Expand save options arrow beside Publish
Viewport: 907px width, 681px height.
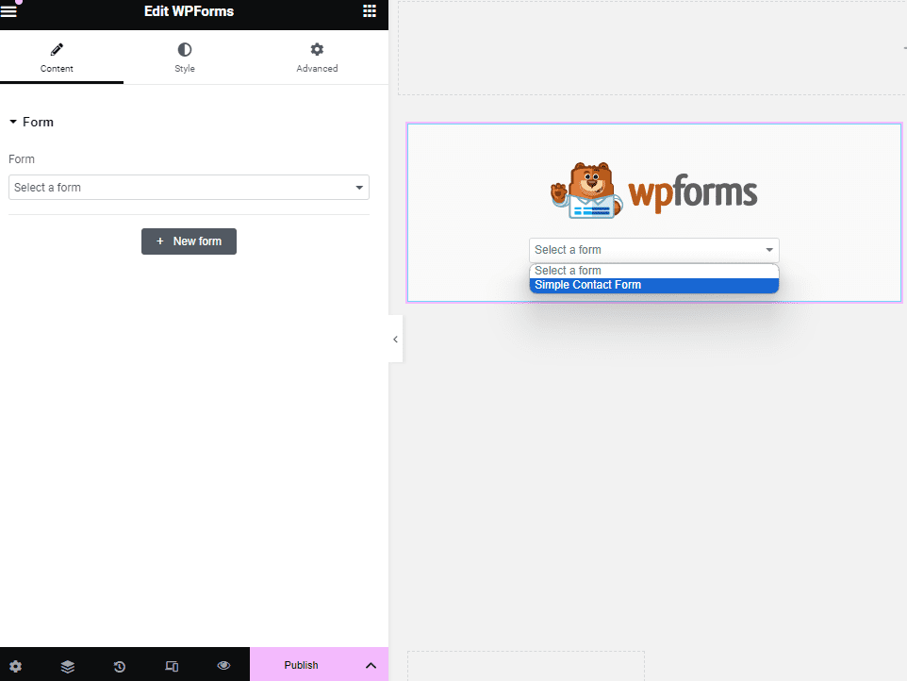click(371, 666)
